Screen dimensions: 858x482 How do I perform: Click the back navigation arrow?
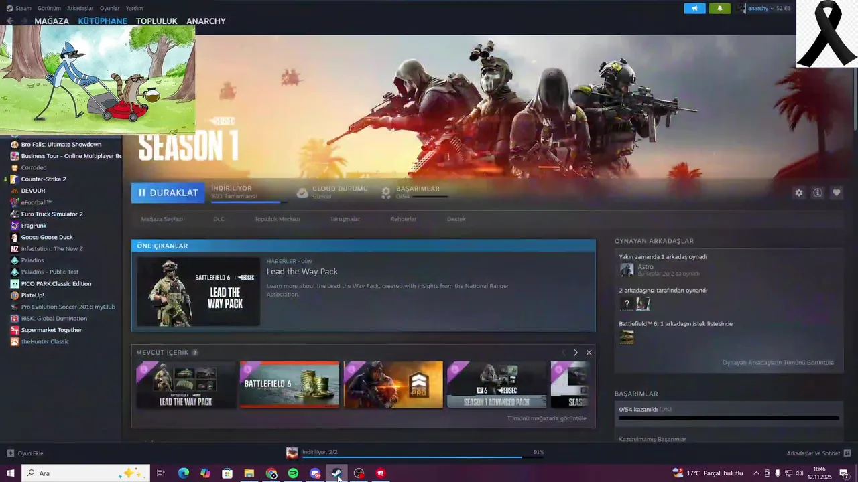[10, 21]
